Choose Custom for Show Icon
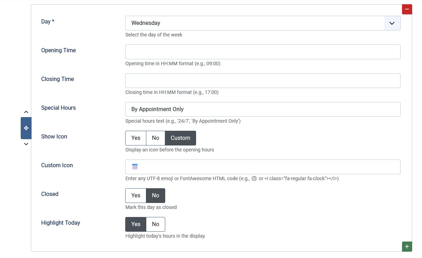The height and width of the screenshot is (258, 422). click(180, 138)
